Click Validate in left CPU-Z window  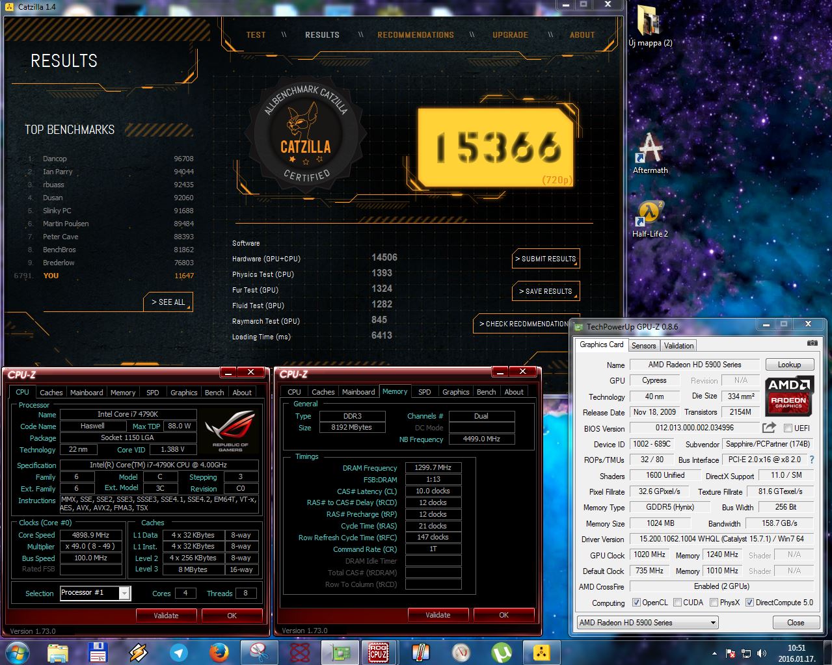click(x=166, y=616)
